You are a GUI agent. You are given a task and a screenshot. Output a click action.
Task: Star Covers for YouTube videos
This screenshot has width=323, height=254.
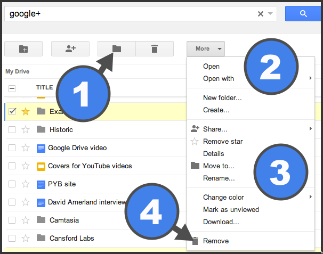[26, 166]
